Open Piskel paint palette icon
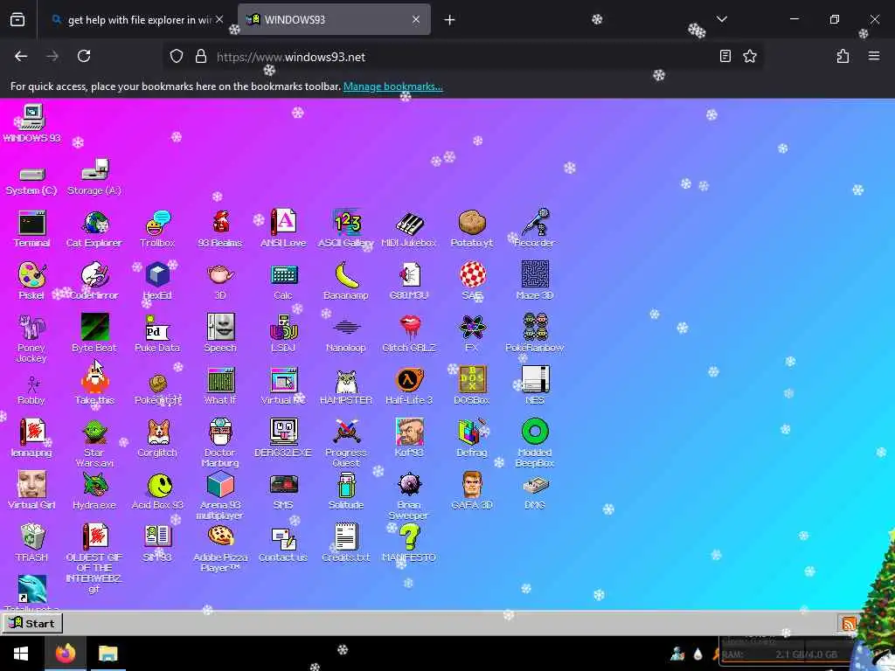895x671 pixels. coord(32,281)
